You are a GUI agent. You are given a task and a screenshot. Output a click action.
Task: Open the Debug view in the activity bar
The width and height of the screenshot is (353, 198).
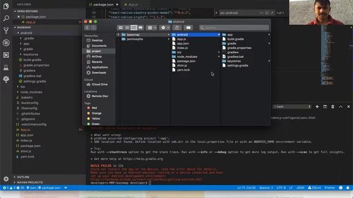pos(6,43)
